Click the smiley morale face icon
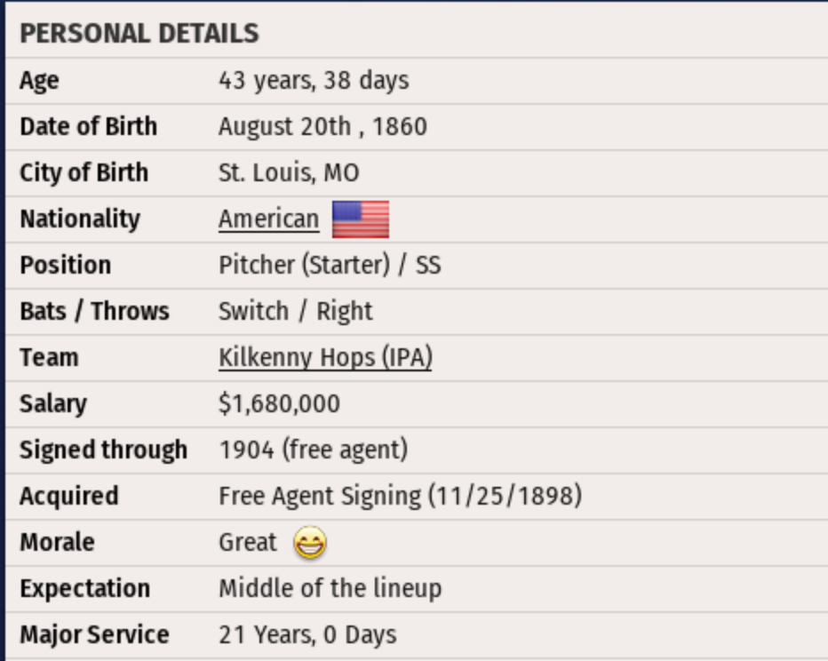The width and height of the screenshot is (828, 661). [310, 543]
